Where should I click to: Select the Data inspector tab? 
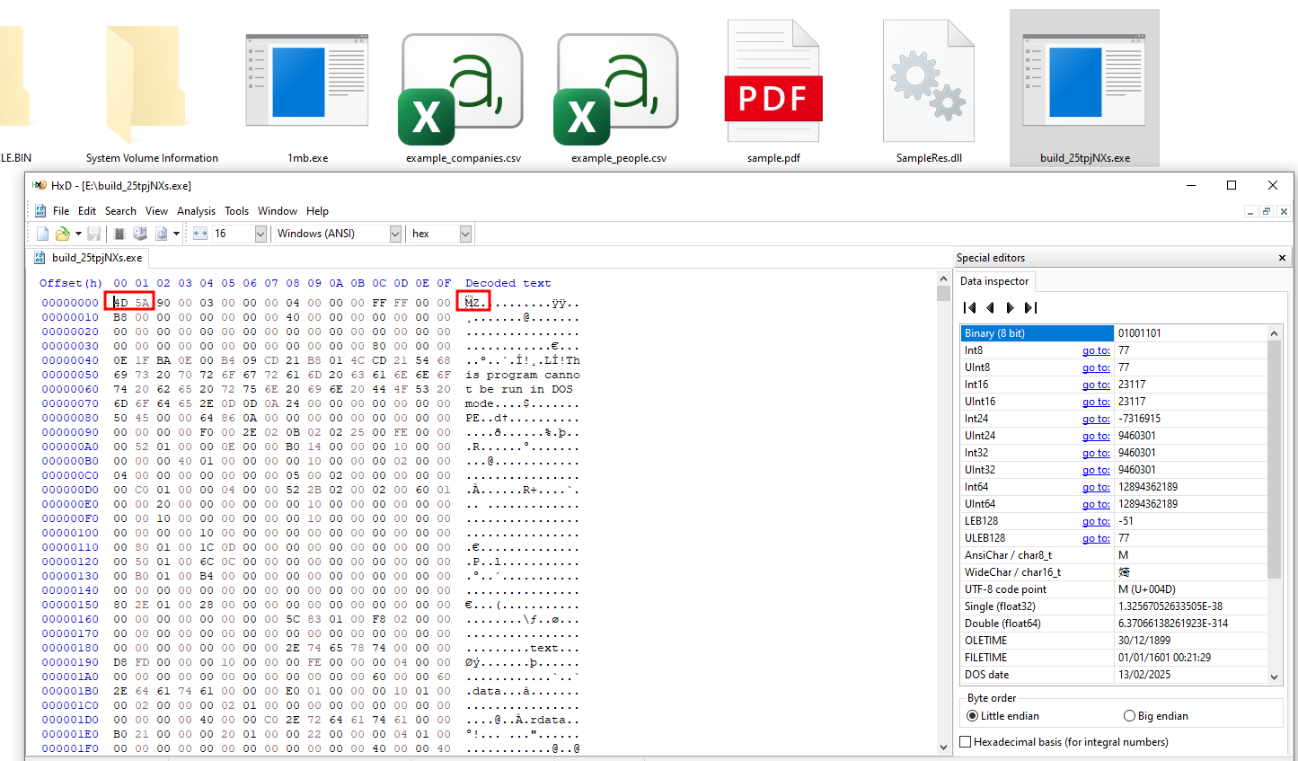994,281
